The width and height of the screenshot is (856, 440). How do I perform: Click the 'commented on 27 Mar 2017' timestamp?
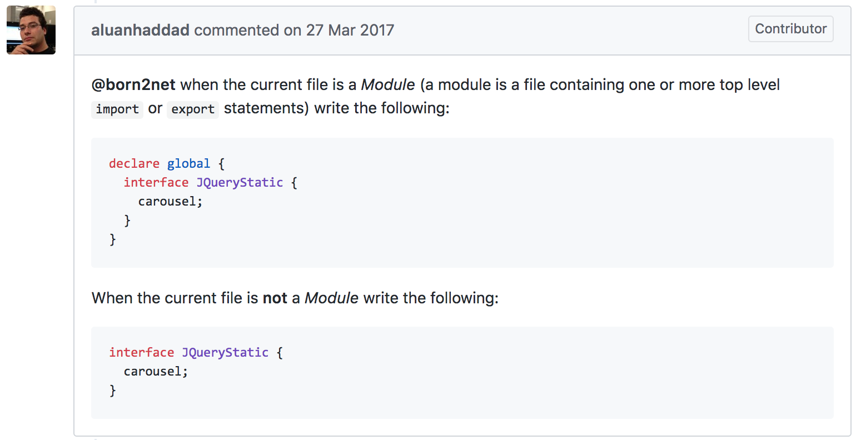(x=294, y=30)
